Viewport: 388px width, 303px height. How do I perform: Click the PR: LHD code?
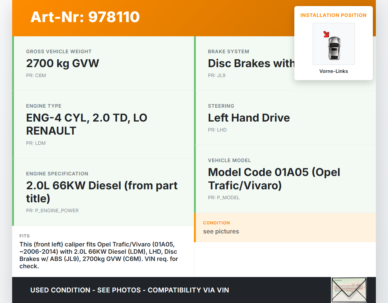217,130
